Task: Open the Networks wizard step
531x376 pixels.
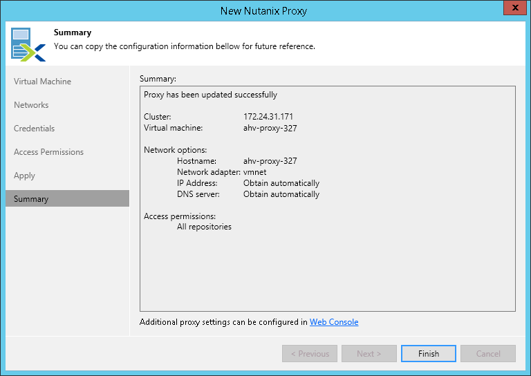Action: point(31,105)
